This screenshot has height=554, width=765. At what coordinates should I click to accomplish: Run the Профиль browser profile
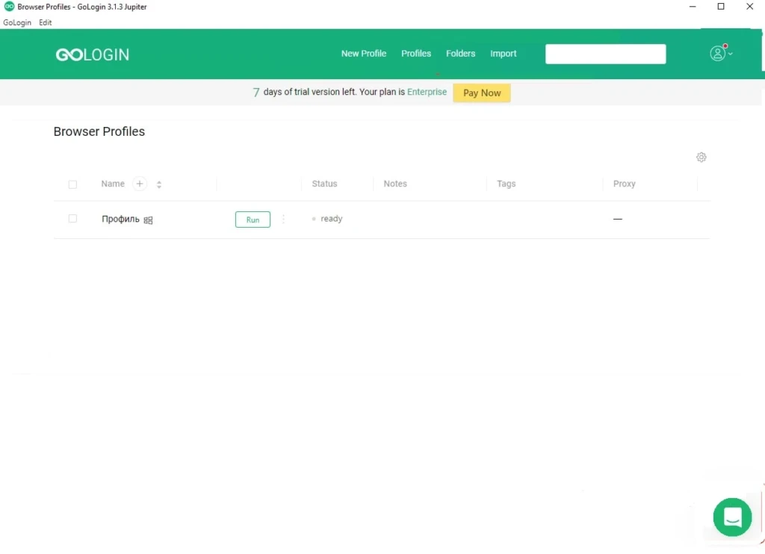(x=253, y=220)
